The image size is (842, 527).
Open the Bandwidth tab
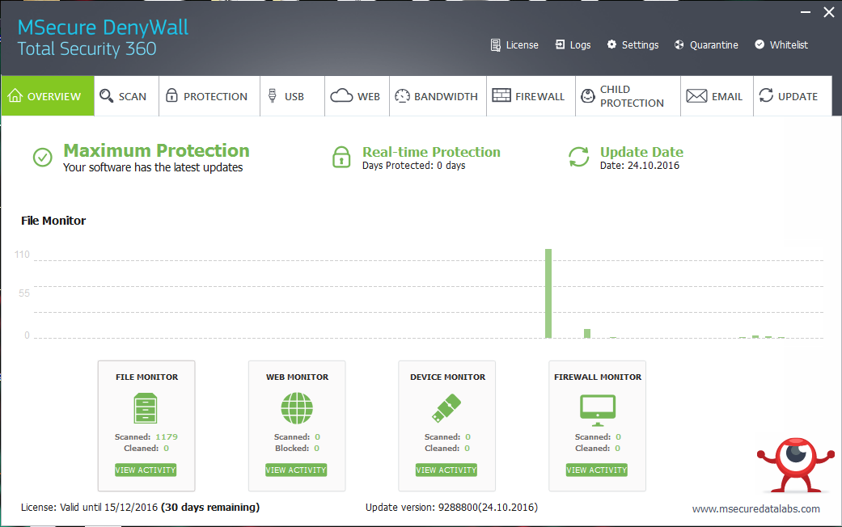[438, 96]
